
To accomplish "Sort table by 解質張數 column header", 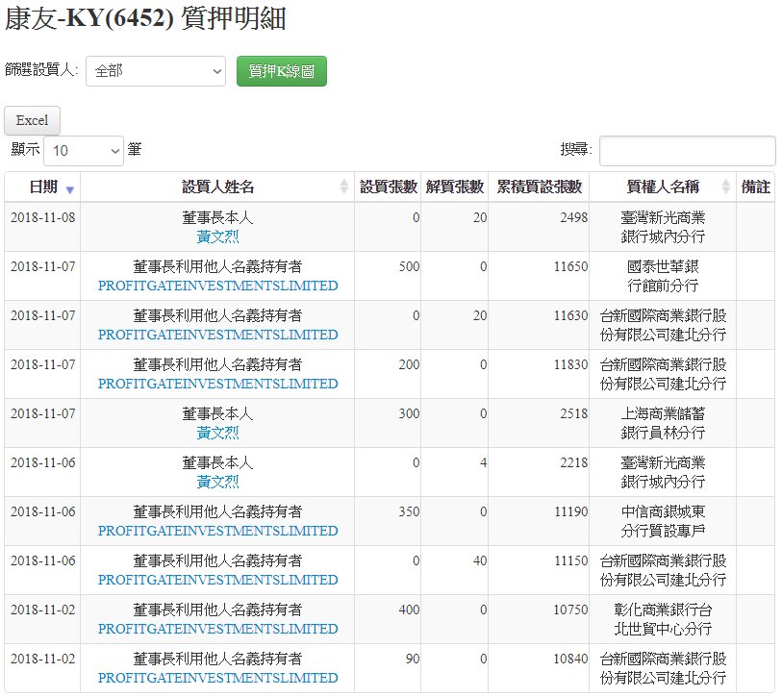I will tap(454, 187).
